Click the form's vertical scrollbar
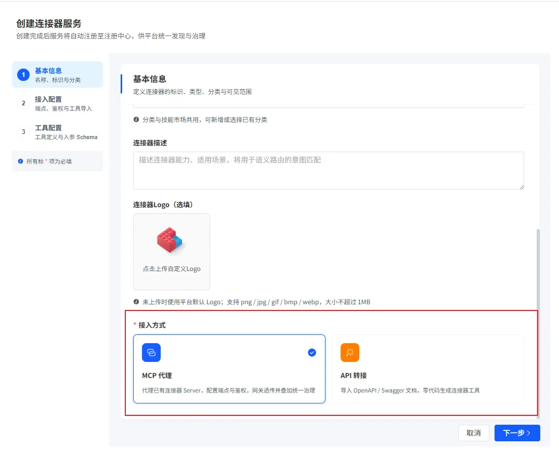This screenshot has width=559, height=473. 538,323
